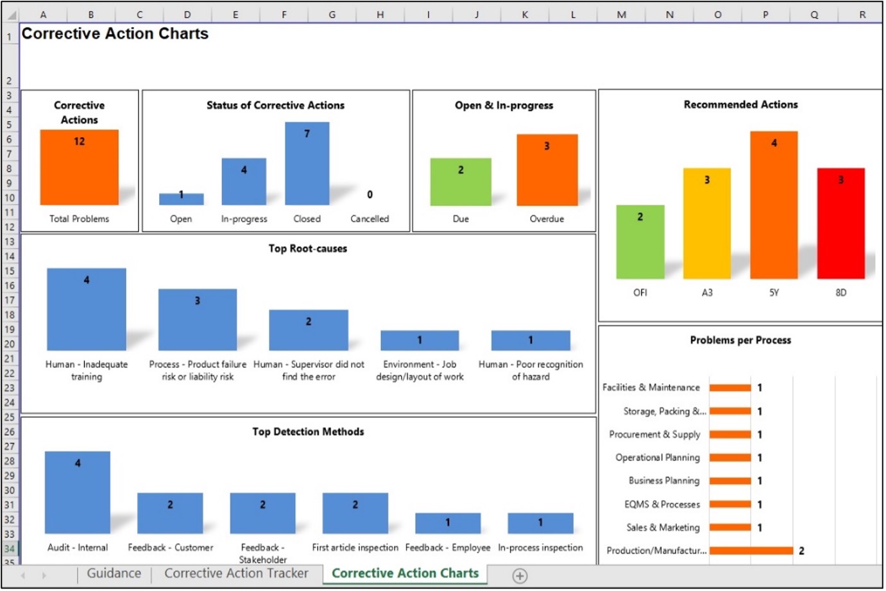Select the Corrective Action Charts tab
The image size is (886, 591).
click(x=405, y=574)
